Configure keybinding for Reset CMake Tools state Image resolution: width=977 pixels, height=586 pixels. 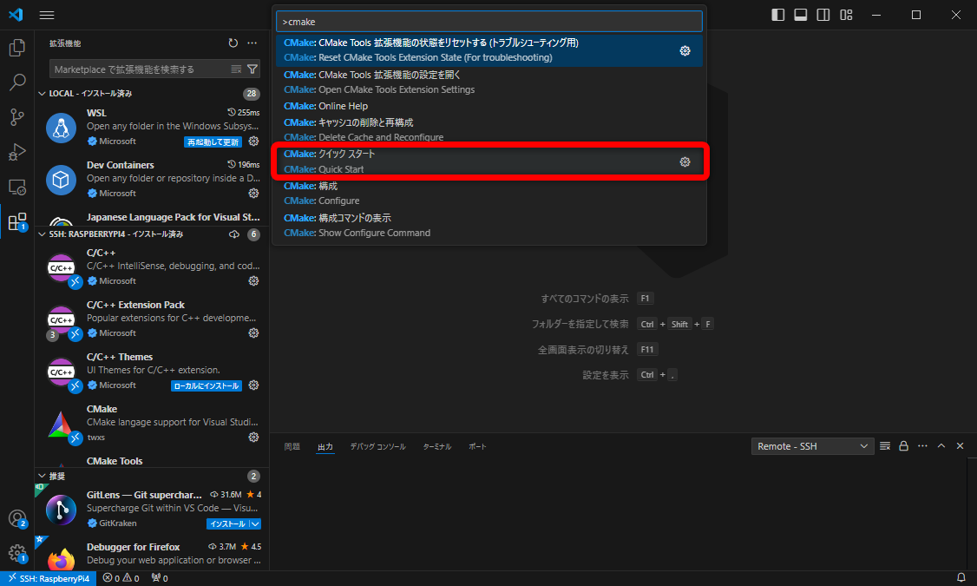[x=685, y=51]
